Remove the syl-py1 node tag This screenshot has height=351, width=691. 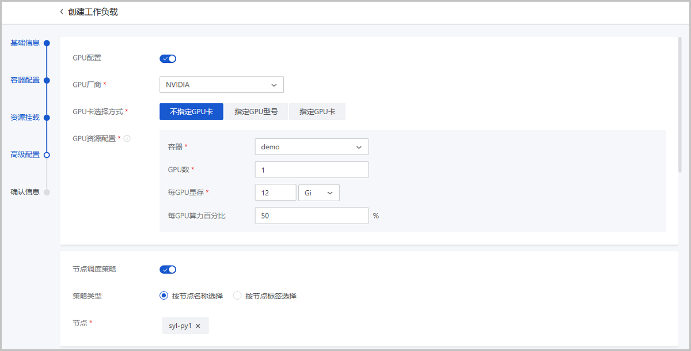pos(198,326)
